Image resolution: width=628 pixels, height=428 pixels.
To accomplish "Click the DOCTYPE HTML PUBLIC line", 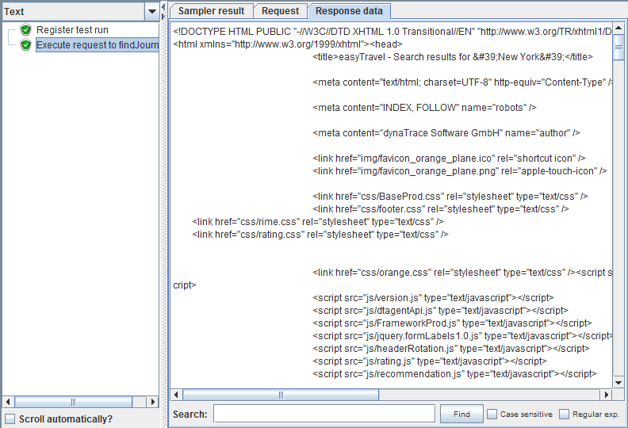I will click(x=392, y=32).
